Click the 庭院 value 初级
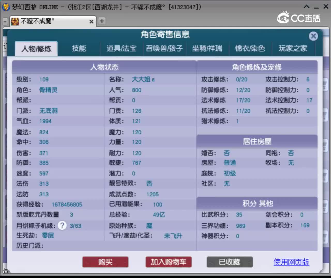Image resolution: width=331 pixels, height=278 pixels. pos(230,173)
